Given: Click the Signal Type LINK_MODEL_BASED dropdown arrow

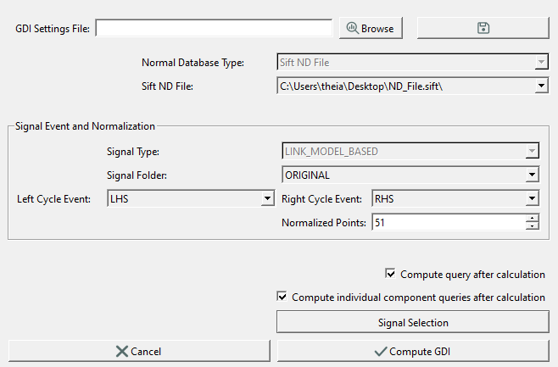Looking at the screenshot, I should (x=532, y=151).
